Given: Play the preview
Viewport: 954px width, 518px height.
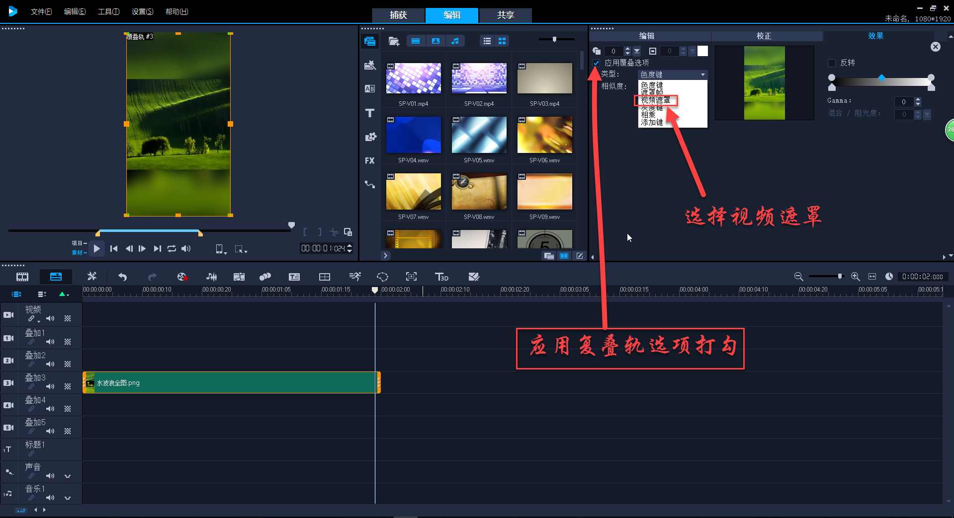Looking at the screenshot, I should [97, 249].
